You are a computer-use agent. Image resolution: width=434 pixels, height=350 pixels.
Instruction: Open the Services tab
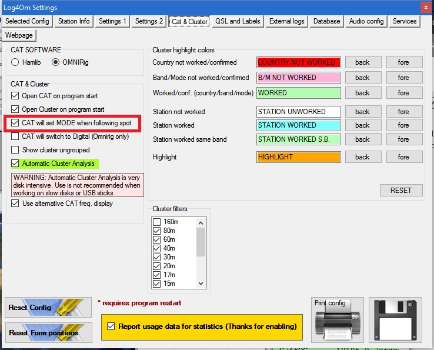(x=405, y=21)
